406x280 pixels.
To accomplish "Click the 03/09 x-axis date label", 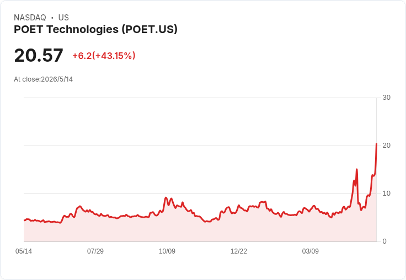I will [310, 251].
